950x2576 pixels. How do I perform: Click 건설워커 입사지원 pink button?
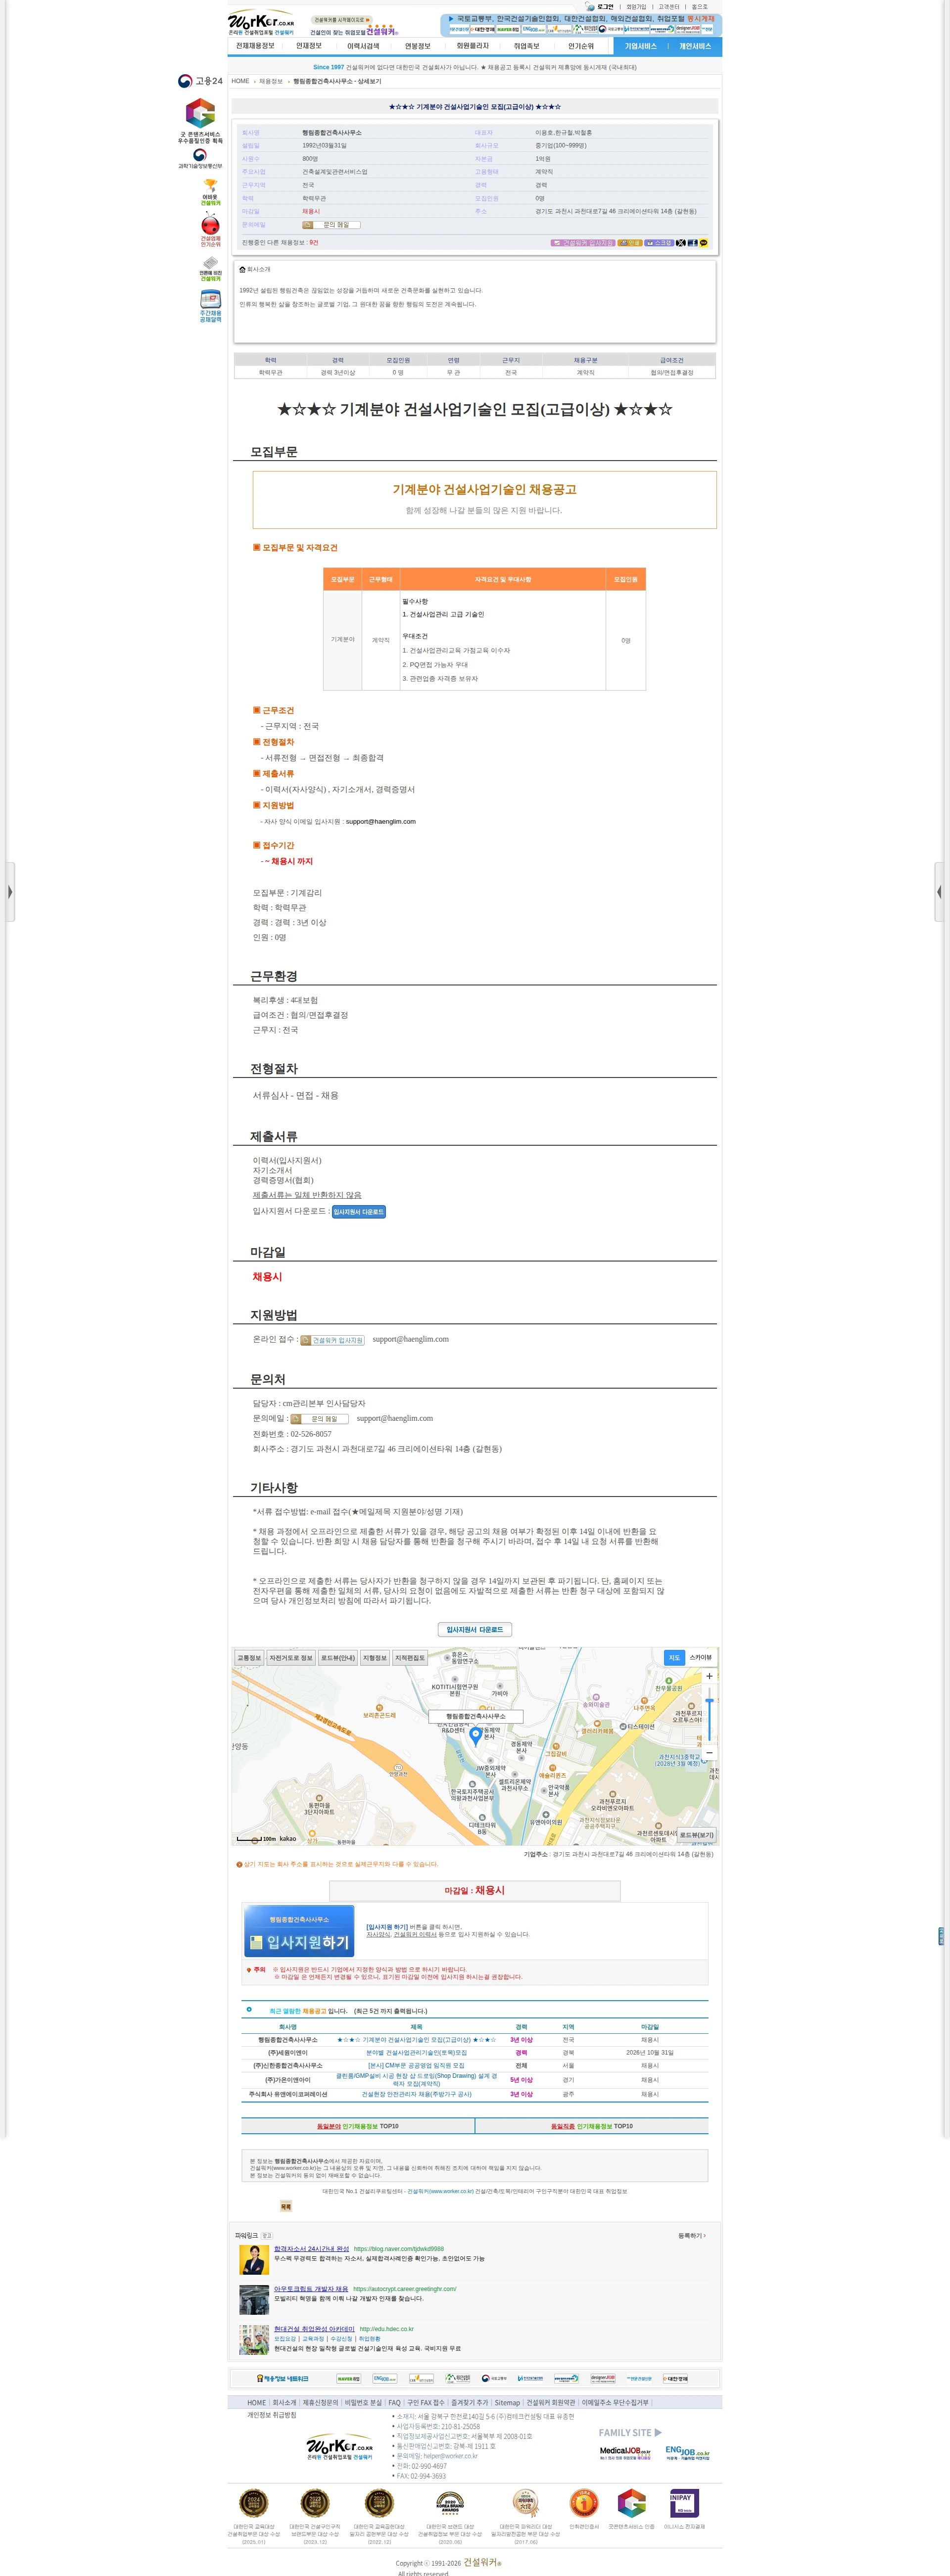pyautogui.click(x=582, y=243)
